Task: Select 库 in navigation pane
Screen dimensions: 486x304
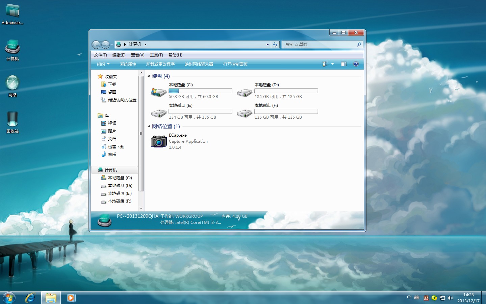Action: (106, 116)
